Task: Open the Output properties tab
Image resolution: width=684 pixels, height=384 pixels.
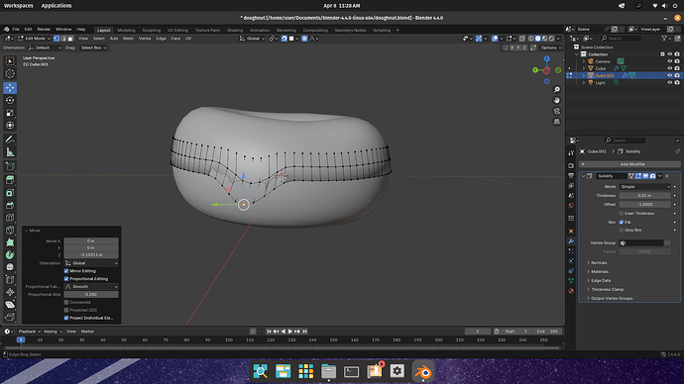Action: tap(571, 175)
